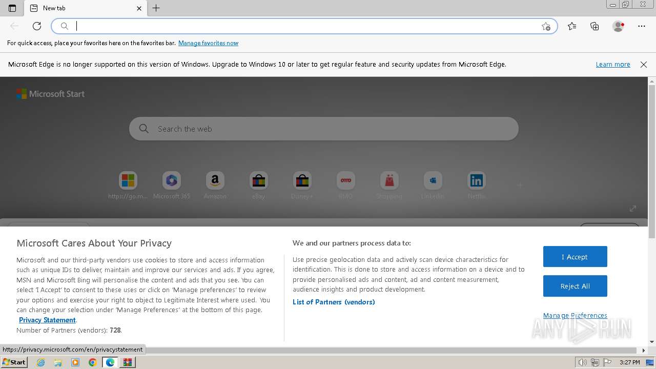Open the Microsoft 365 quick link
The image size is (656, 369).
[172, 185]
